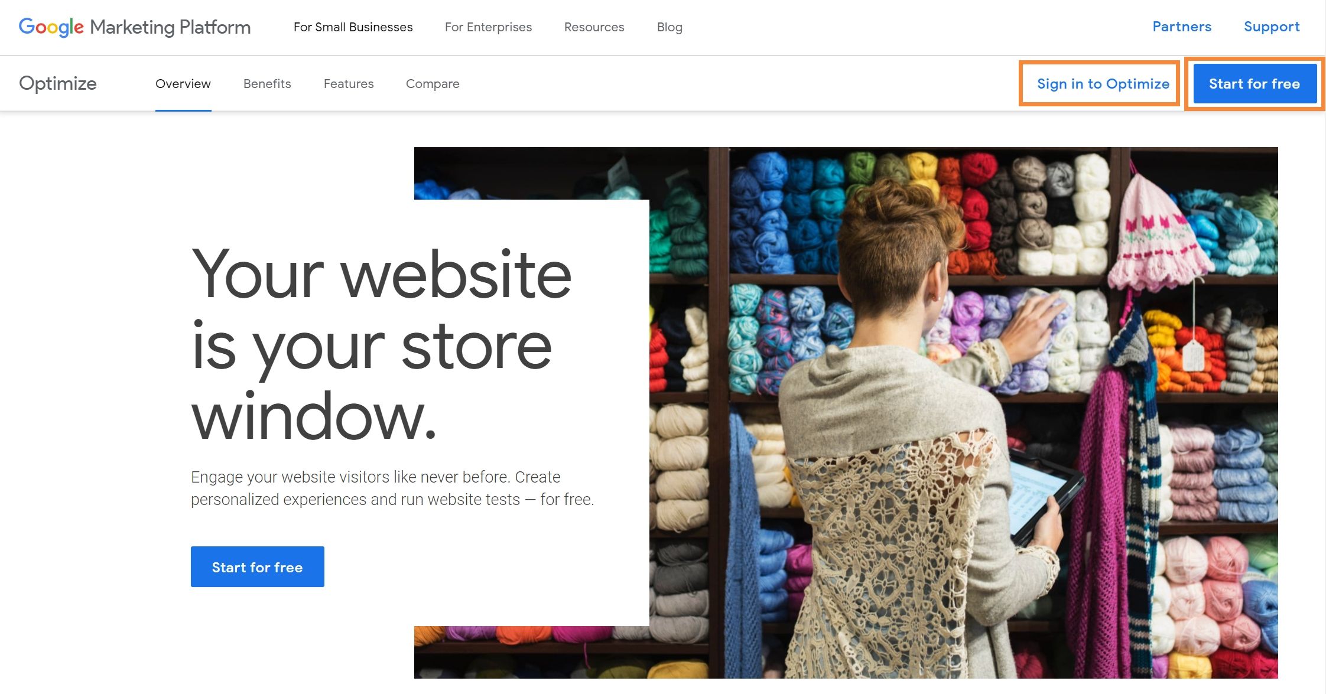Viewport: 1326px width, 694px height.
Task: Click Start for free in header
Action: (1254, 84)
